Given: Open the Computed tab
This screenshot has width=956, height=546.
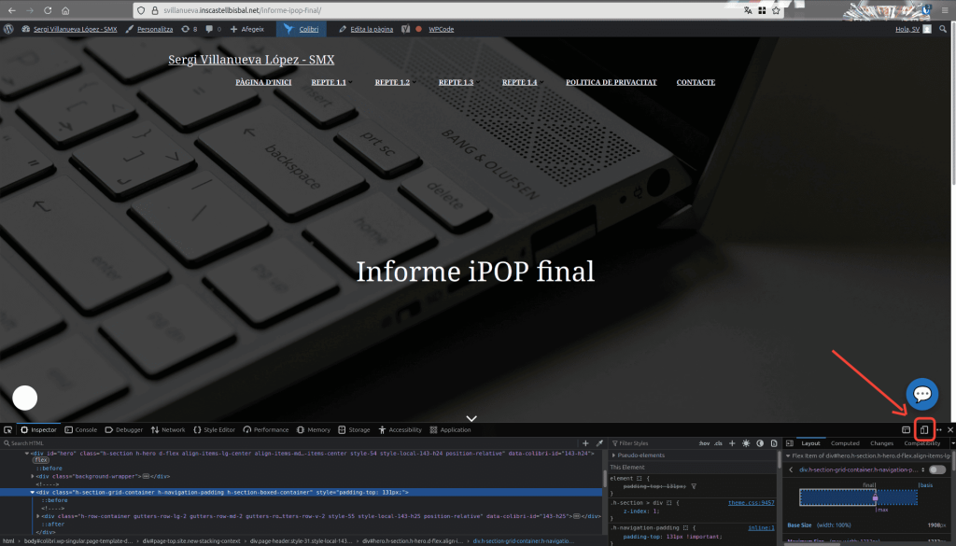Looking at the screenshot, I should tap(845, 443).
